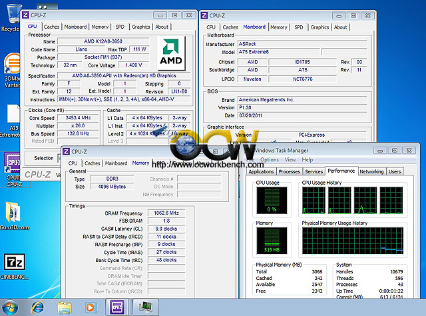
Task: Click the A75 Extreme6 model field
Action: coord(279,52)
